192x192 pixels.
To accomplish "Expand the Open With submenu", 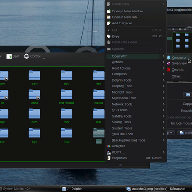I will click(x=135, y=56).
